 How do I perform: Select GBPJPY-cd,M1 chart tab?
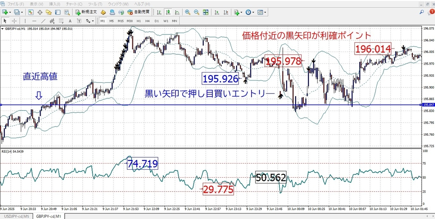[x=48, y=216]
